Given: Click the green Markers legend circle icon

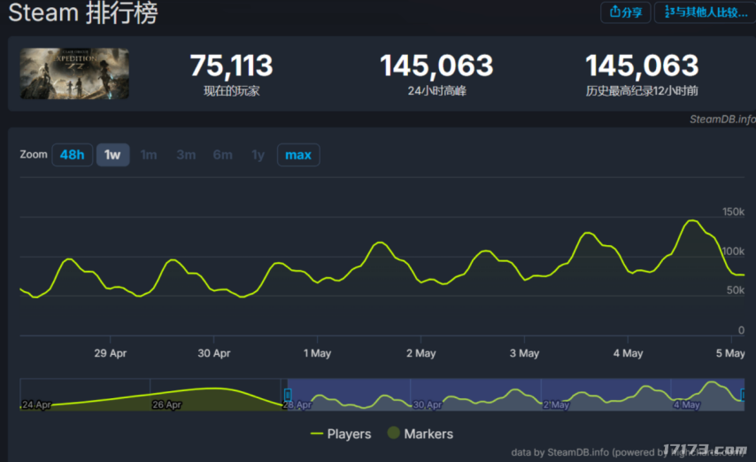Looking at the screenshot, I should click(x=392, y=434).
